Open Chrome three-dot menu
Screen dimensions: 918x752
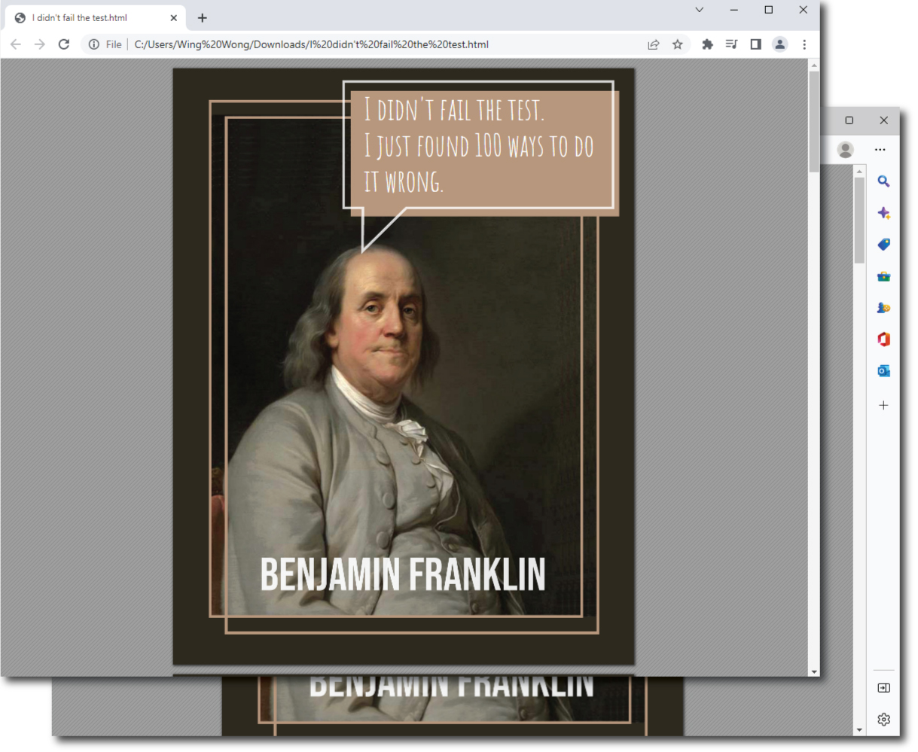pyautogui.click(x=804, y=44)
